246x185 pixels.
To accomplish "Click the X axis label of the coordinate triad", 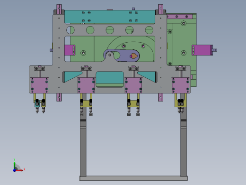I will coord(24,169).
